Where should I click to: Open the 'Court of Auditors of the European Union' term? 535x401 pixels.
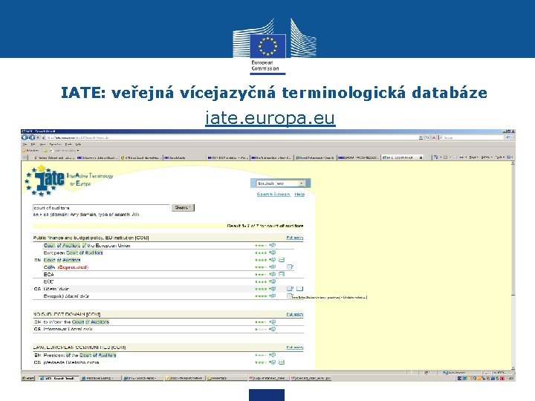[x=87, y=246]
